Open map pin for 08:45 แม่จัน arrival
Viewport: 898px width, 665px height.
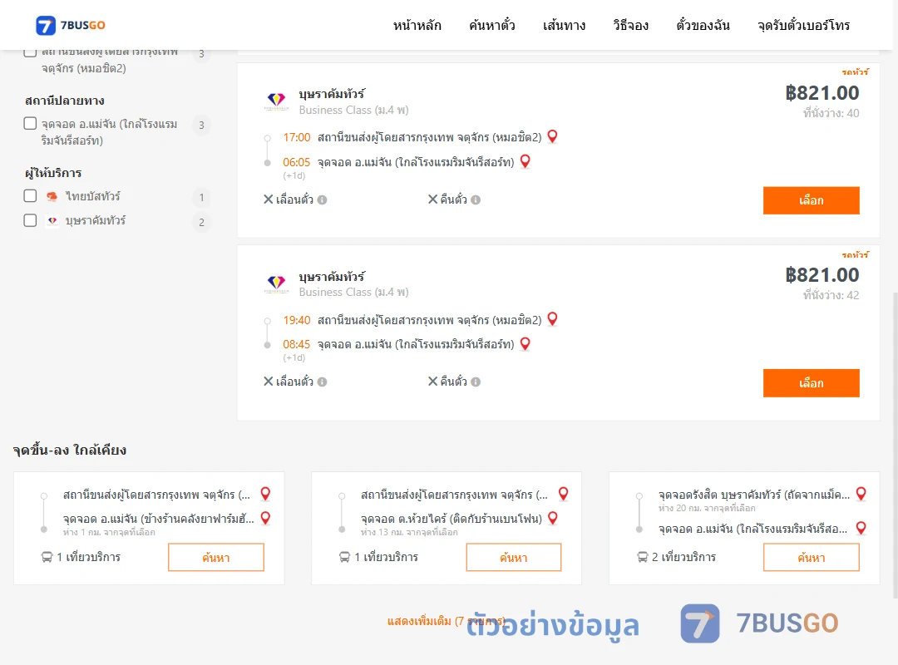525,343
